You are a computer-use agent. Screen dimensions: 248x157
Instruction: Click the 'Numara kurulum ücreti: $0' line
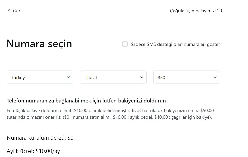[40, 138]
